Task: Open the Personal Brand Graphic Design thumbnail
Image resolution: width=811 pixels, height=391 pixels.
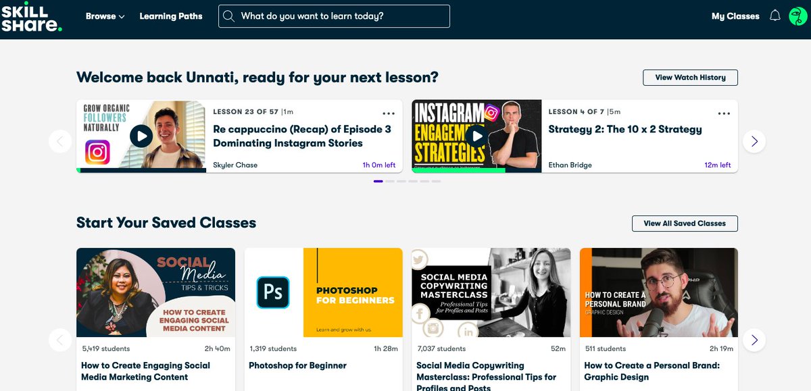Action: click(x=659, y=292)
